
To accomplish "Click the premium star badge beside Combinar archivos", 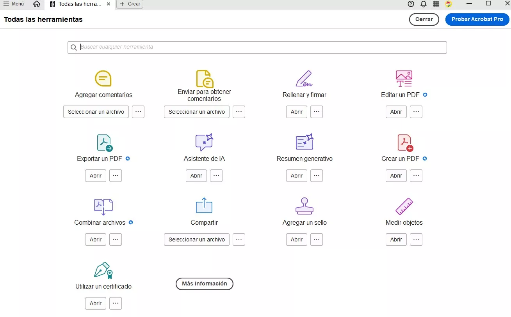I will click(131, 222).
